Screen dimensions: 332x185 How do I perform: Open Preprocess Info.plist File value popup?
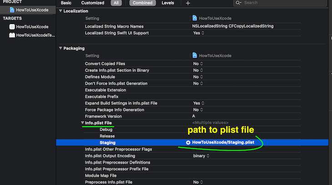point(198,182)
